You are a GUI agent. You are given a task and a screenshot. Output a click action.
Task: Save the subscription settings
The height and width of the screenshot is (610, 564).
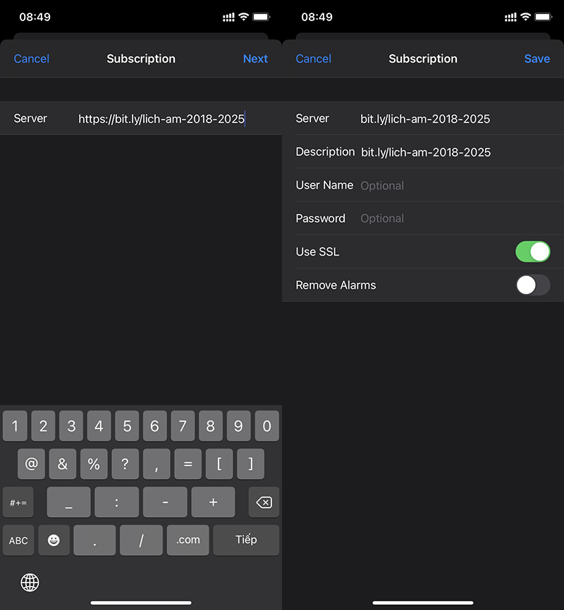[537, 58]
